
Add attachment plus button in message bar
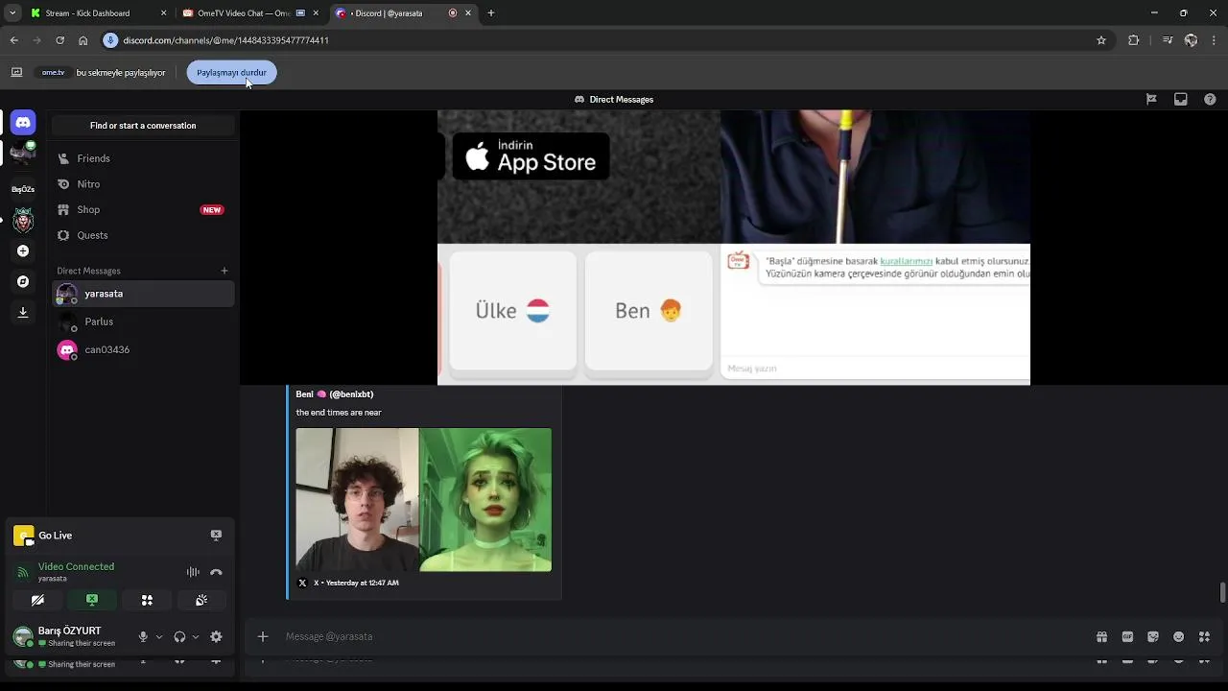point(263,636)
